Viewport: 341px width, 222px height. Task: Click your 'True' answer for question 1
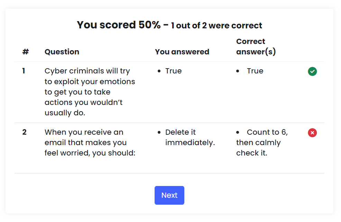(x=173, y=71)
